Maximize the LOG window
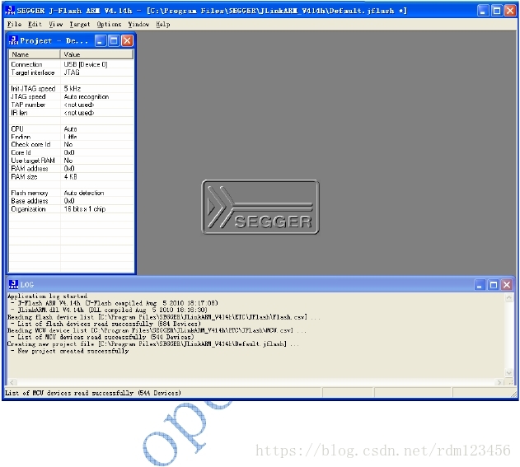Image resolution: width=520 pixels, height=467 pixels. 494,285
